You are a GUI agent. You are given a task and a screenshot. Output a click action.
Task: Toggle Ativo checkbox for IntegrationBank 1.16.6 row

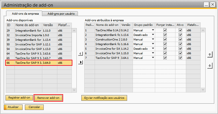coord(180,44)
